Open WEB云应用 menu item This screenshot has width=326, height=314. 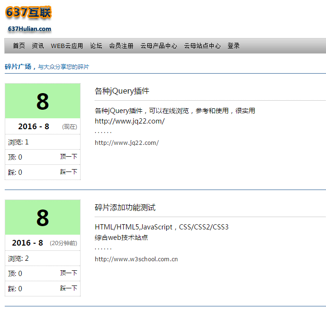(x=67, y=46)
